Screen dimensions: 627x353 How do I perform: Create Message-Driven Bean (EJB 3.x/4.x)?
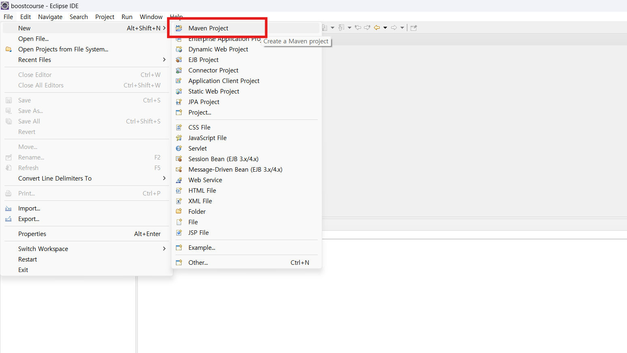(246, 170)
